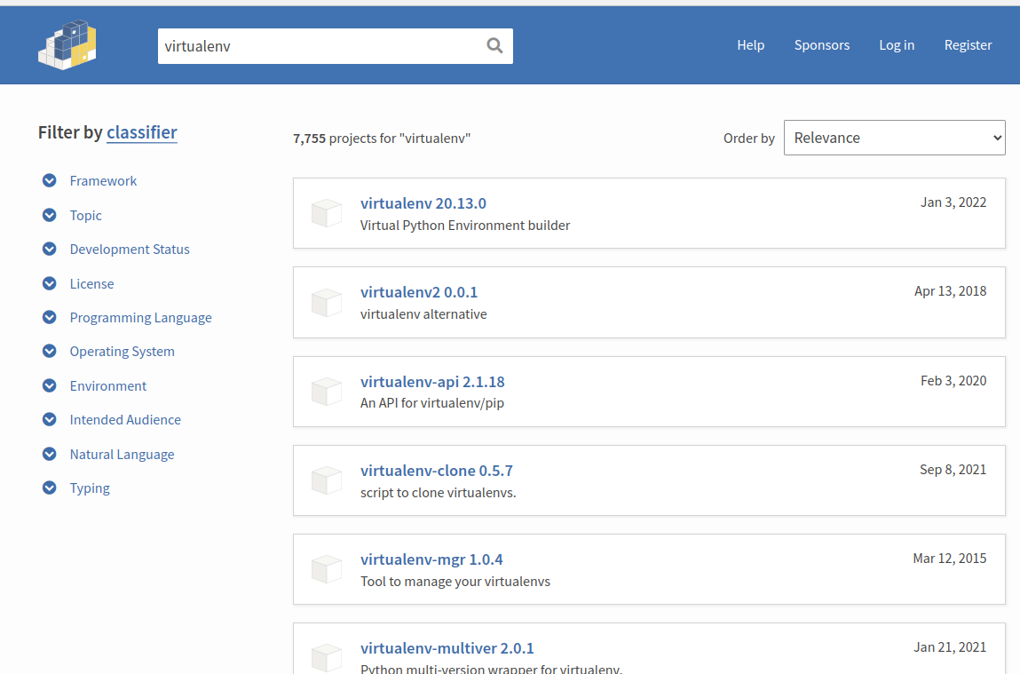Click the package cube icon for virtualenv2

tap(327, 302)
